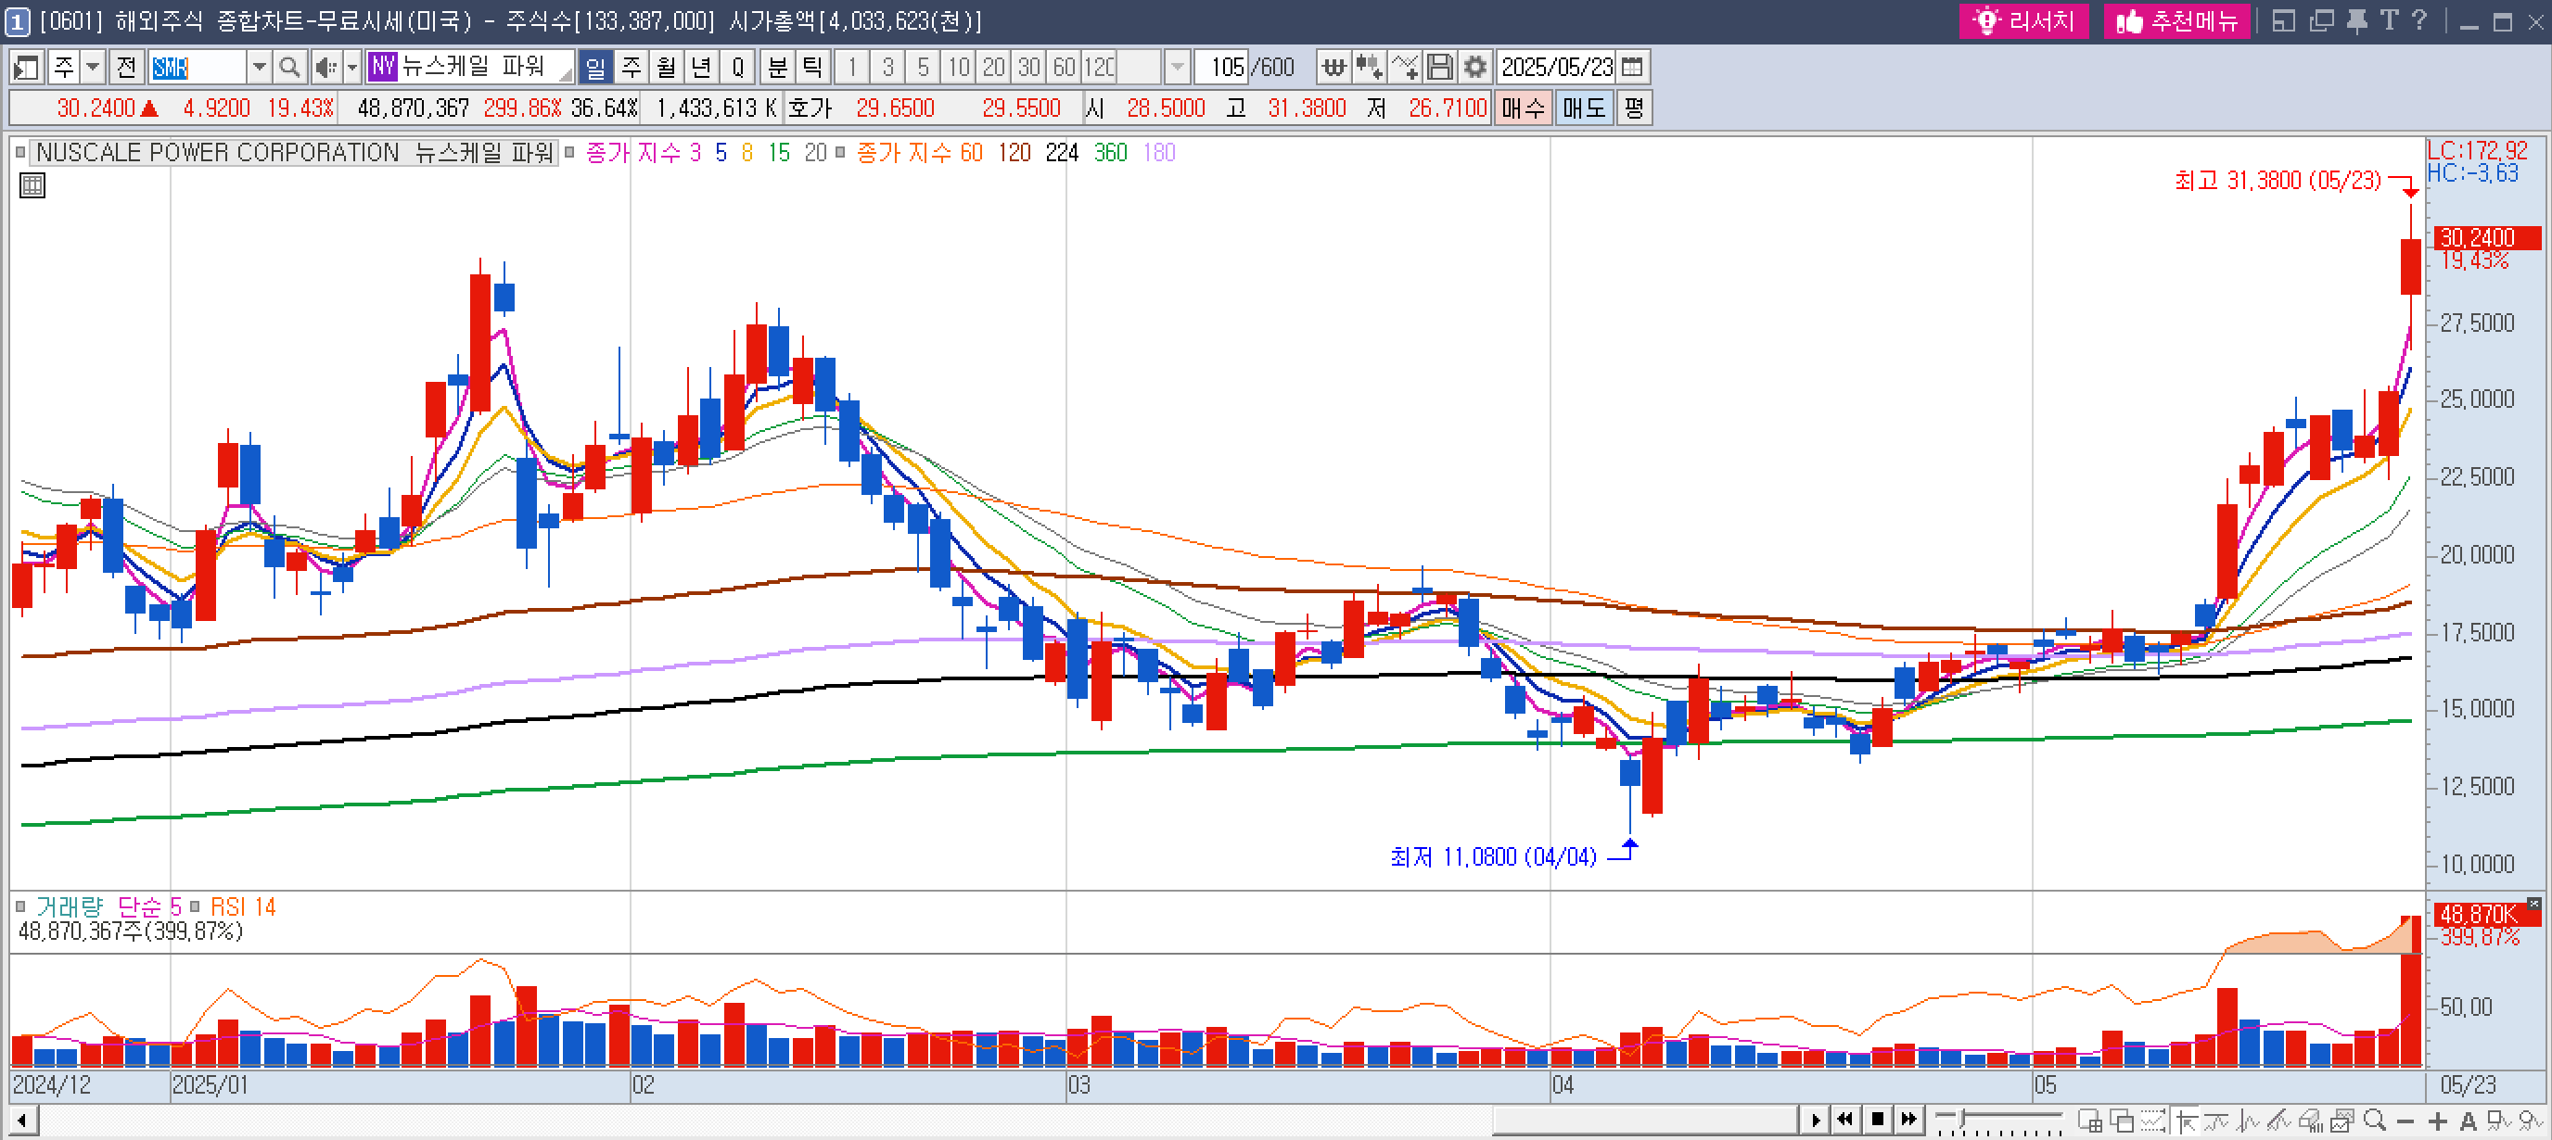This screenshot has height=1140, width=2552.
Task: Switch to the monthly (월) chart period
Action: click(666, 68)
